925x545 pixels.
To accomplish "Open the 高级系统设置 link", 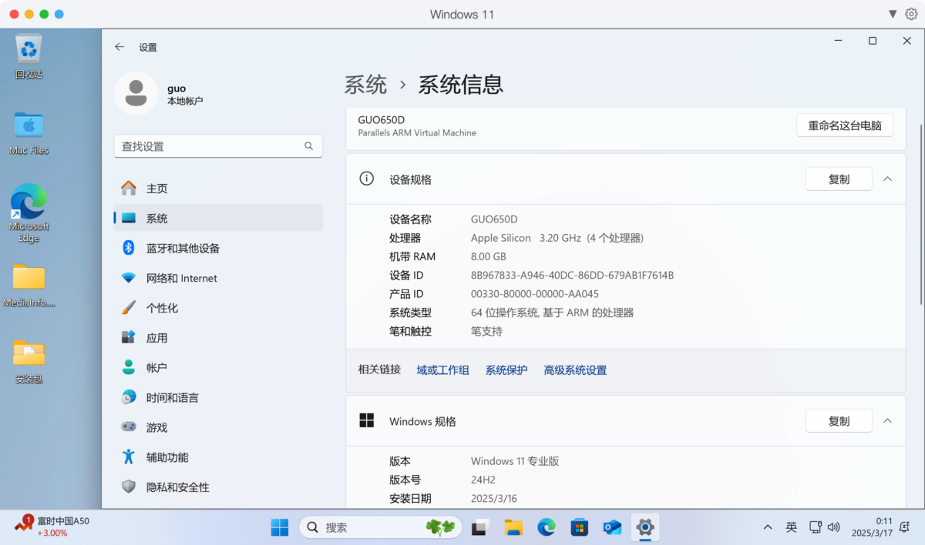I will pyautogui.click(x=575, y=370).
